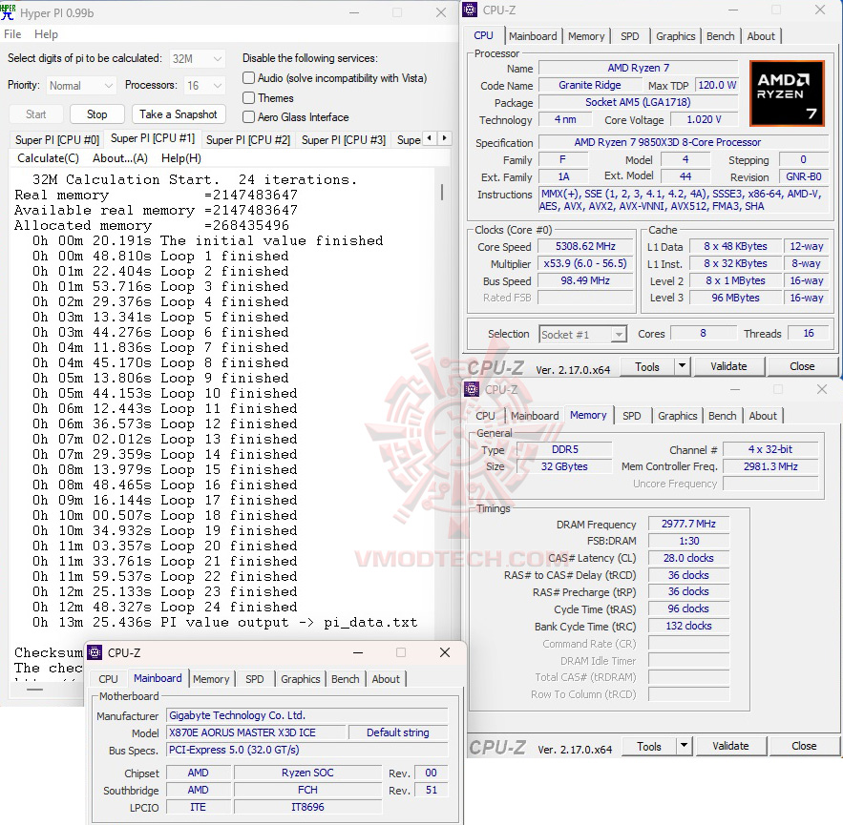Open the About...(A) menu
The height and width of the screenshot is (825, 843).
click(120, 158)
